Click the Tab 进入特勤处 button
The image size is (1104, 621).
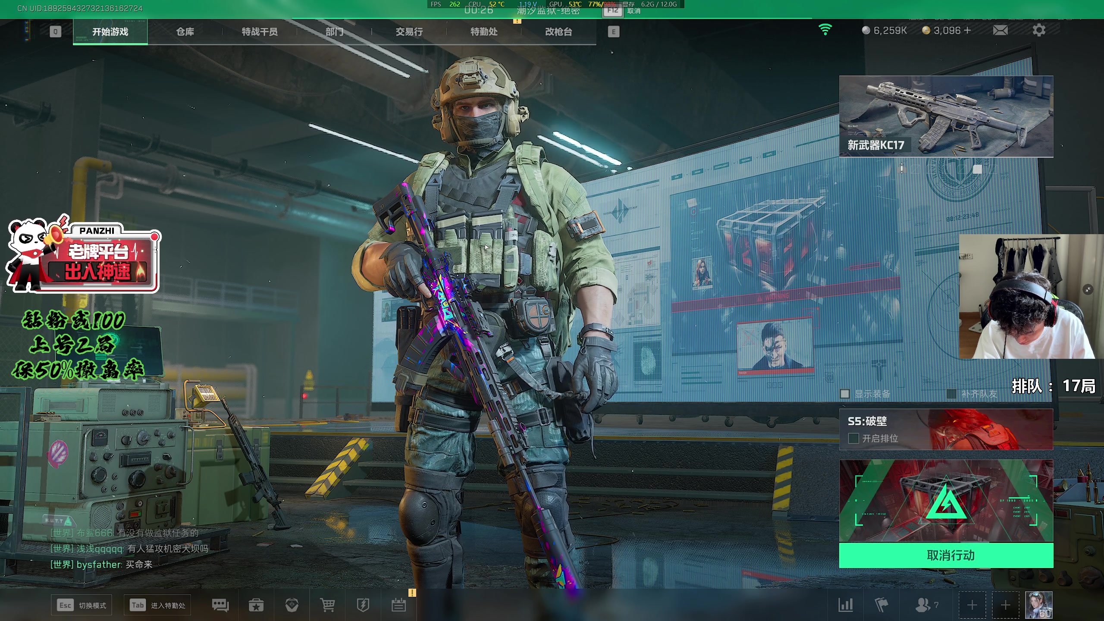coord(157,605)
